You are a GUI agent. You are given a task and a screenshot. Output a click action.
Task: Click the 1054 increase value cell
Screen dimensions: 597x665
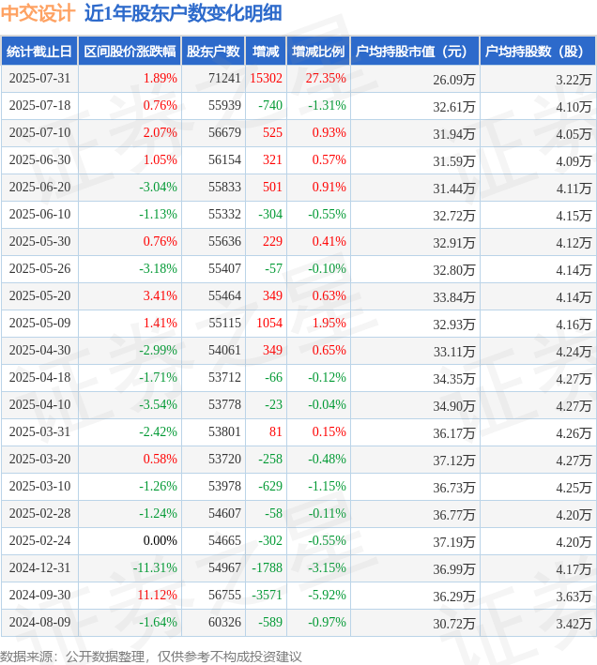tap(269, 324)
